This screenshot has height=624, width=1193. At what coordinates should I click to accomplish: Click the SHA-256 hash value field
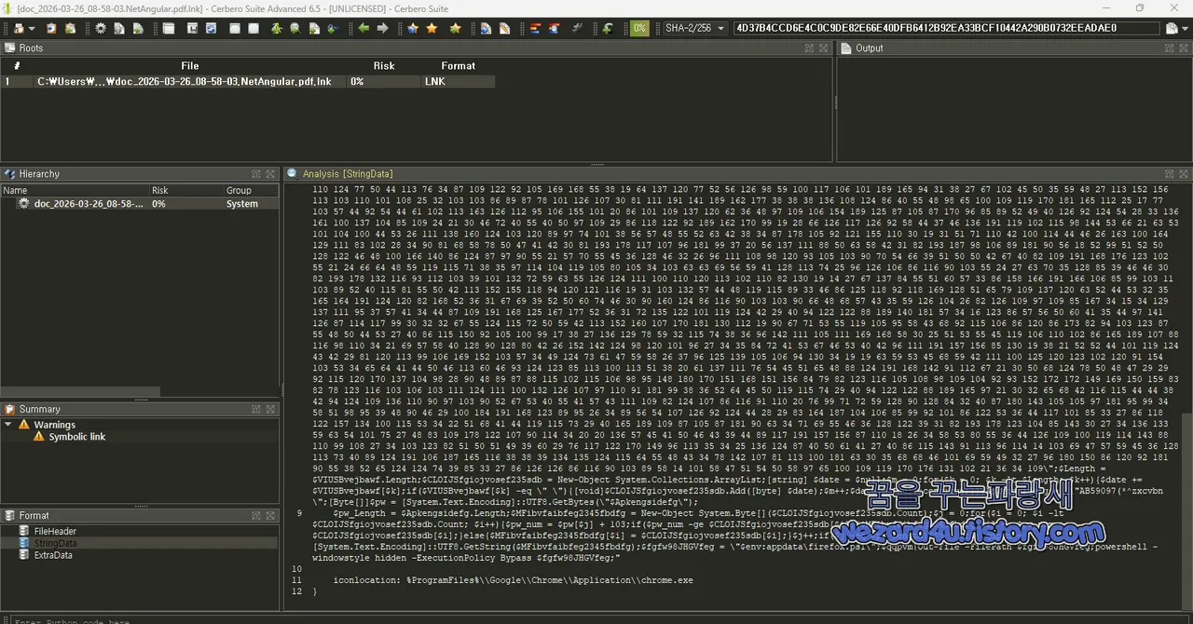click(x=946, y=28)
